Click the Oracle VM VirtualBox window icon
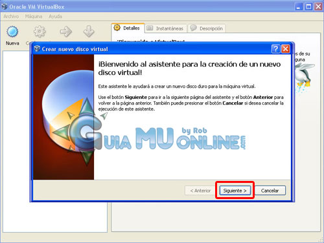The width and height of the screenshot is (324, 243). pos(5,6)
